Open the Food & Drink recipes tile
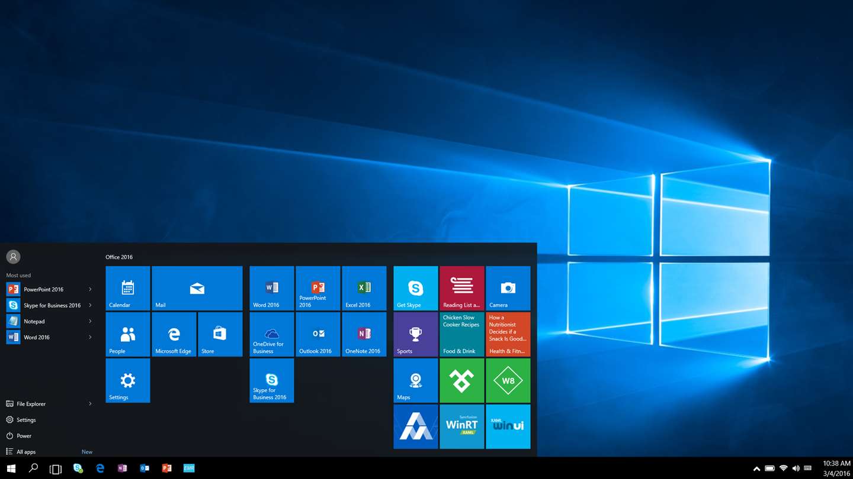Viewport: 853px width, 479px height. point(461,334)
